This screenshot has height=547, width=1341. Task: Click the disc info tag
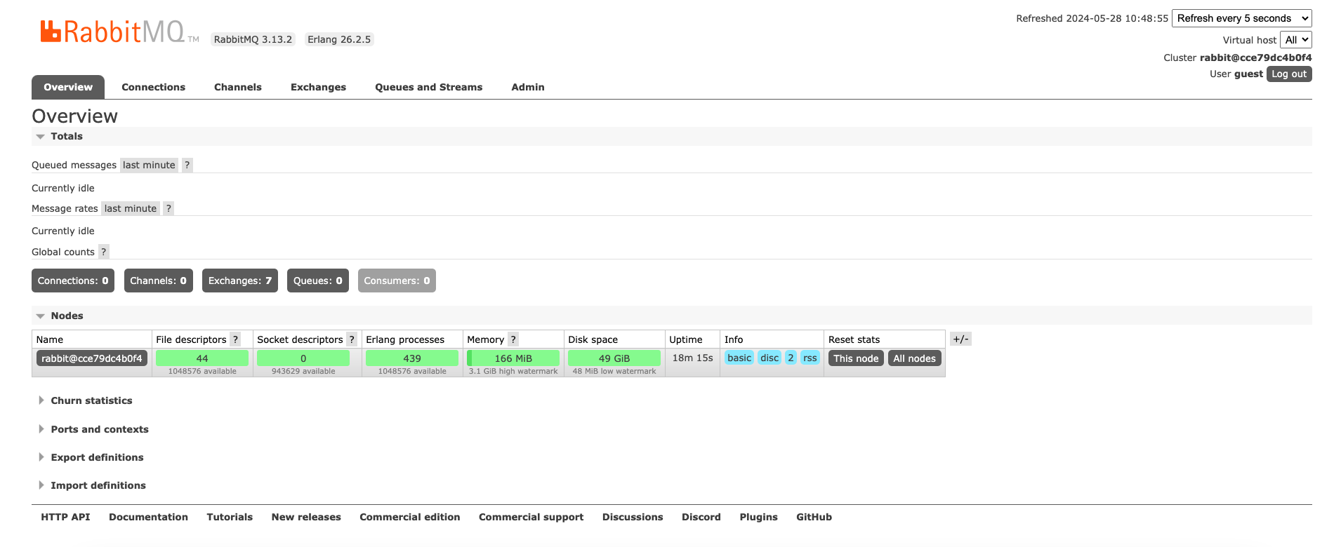(x=769, y=358)
